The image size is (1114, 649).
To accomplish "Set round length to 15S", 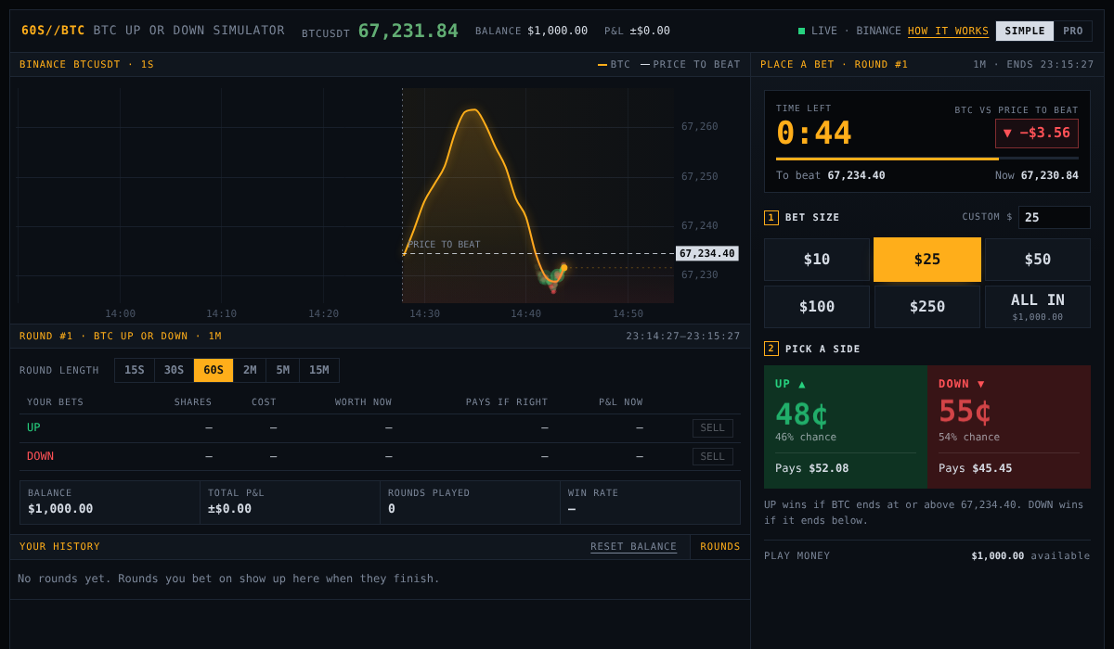I will [135, 370].
